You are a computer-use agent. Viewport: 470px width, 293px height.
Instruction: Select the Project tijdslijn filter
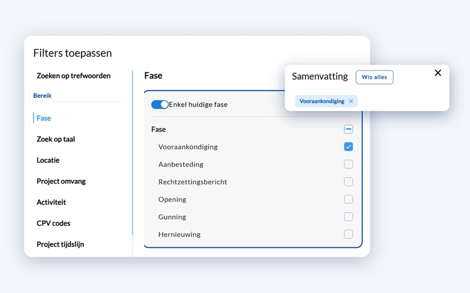pyautogui.click(x=61, y=244)
